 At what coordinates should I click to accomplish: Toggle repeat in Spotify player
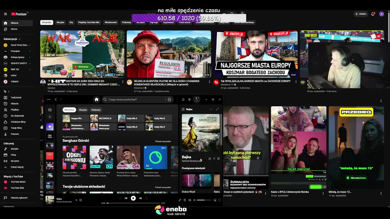coord(147,198)
